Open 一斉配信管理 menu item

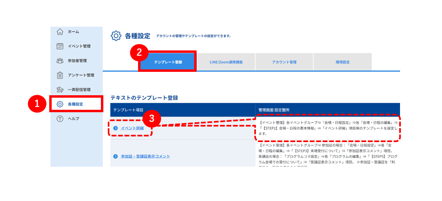click(x=79, y=90)
